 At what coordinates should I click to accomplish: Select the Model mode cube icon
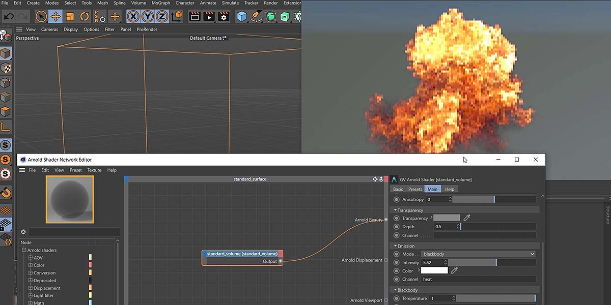[x=6, y=53]
